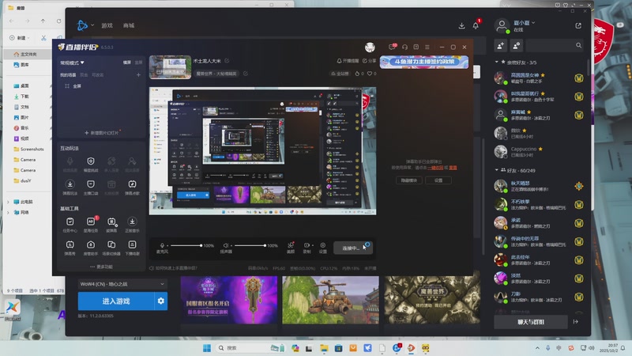This screenshot has height=356, width=632.
Task: Toggle 开播提醒 notification bell
Action: click(x=348, y=61)
